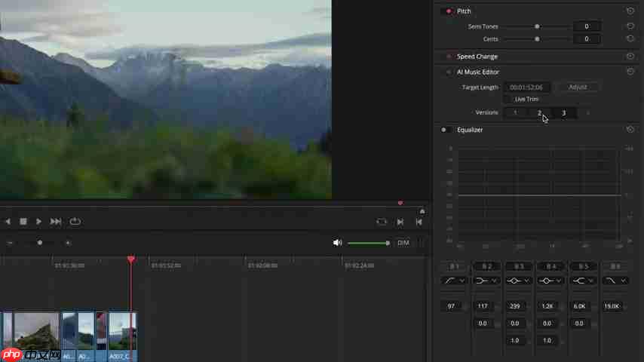This screenshot has width=644, height=362.
Task: Click the Semi Tones value field
Action: [587, 26]
